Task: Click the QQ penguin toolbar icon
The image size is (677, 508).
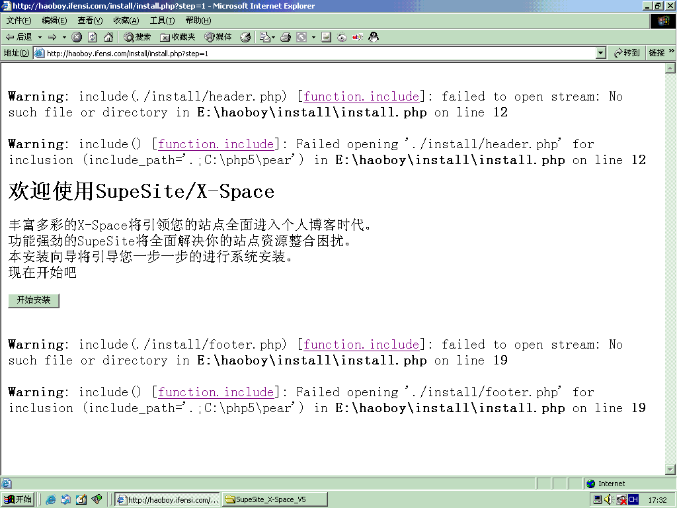Action: pyautogui.click(x=374, y=37)
